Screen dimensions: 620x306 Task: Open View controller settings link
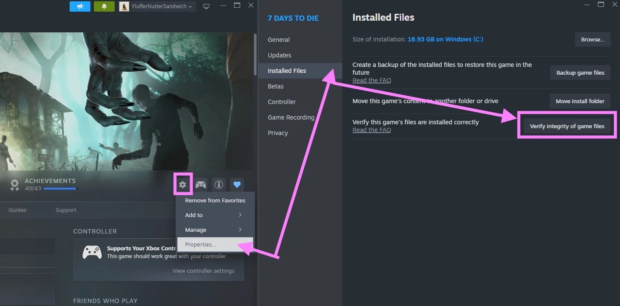203,271
